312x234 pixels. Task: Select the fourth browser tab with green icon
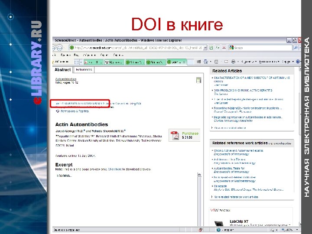click(x=156, y=62)
